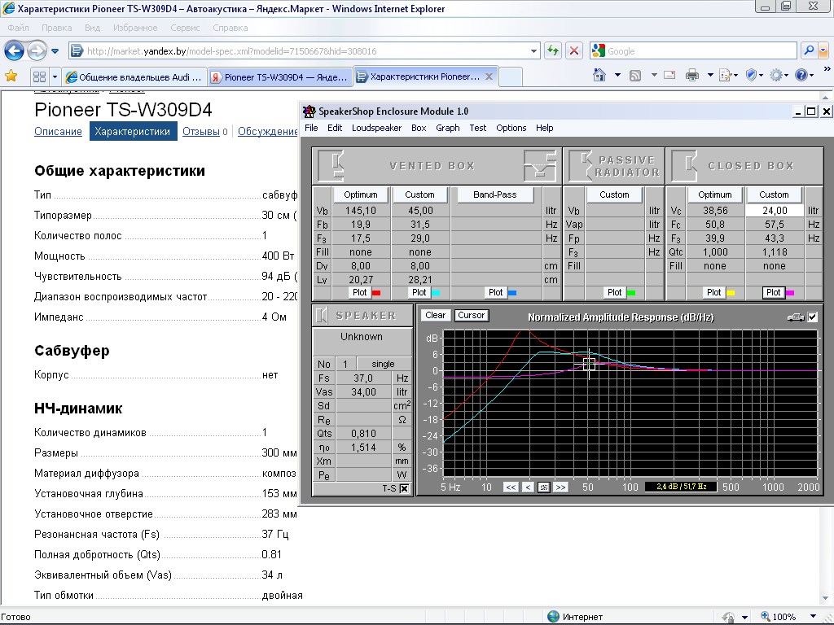Click the search magnifier icon
The height and width of the screenshot is (625, 834).
809,51
